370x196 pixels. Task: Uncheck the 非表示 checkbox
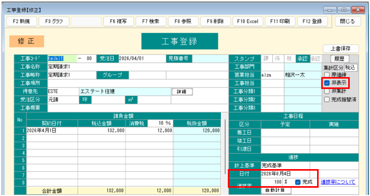[327, 83]
